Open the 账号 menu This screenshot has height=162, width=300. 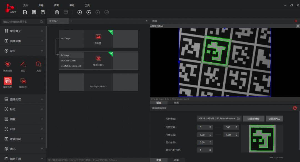[41, 5]
